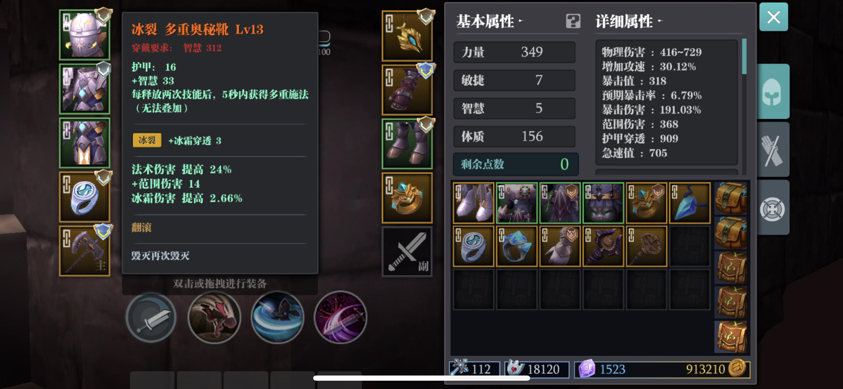Select the equipped axe main weapon
The height and width of the screenshot is (389, 843).
tap(84, 251)
